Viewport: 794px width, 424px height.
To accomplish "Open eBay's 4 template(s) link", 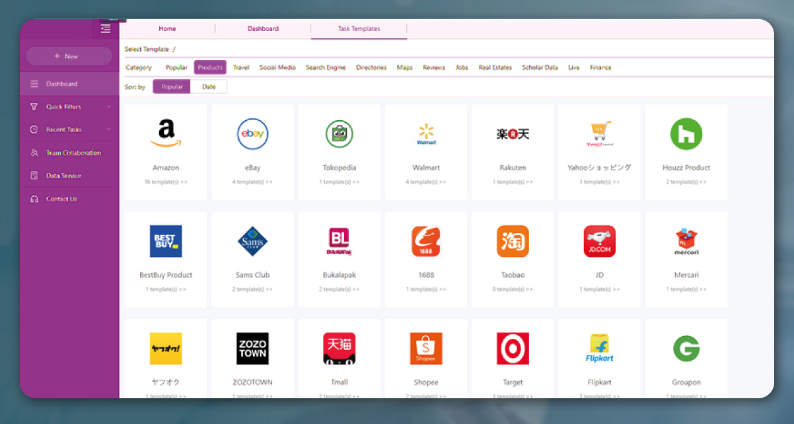I will click(x=252, y=182).
